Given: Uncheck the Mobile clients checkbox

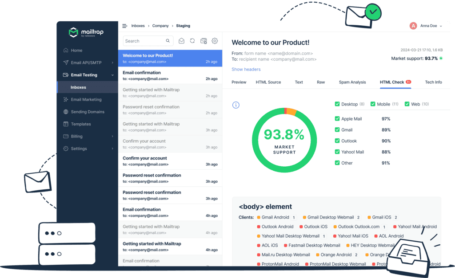Looking at the screenshot, I should (x=373, y=104).
